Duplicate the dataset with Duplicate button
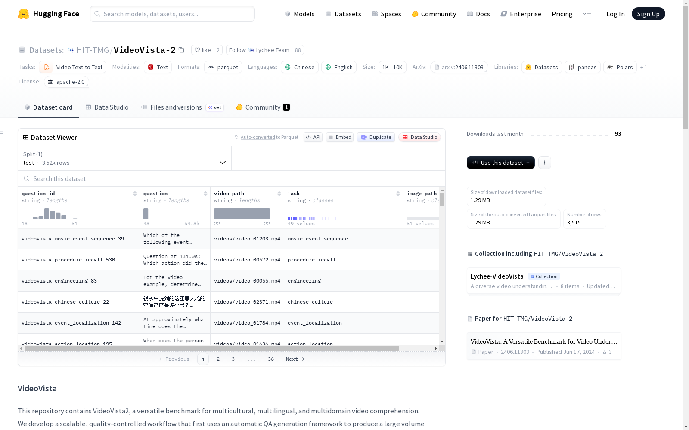The width and height of the screenshot is (689, 430). [376, 137]
